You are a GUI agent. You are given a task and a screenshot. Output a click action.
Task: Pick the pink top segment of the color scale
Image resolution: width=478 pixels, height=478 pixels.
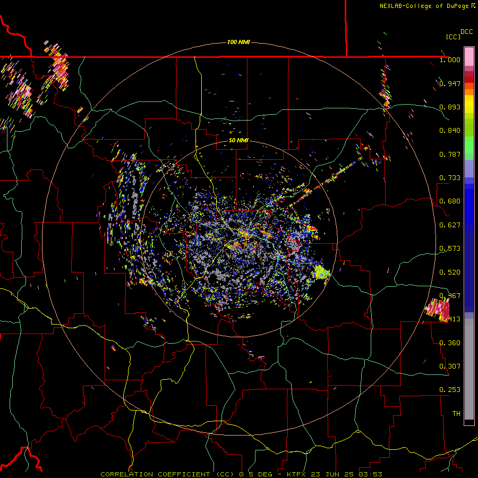coord(469,56)
